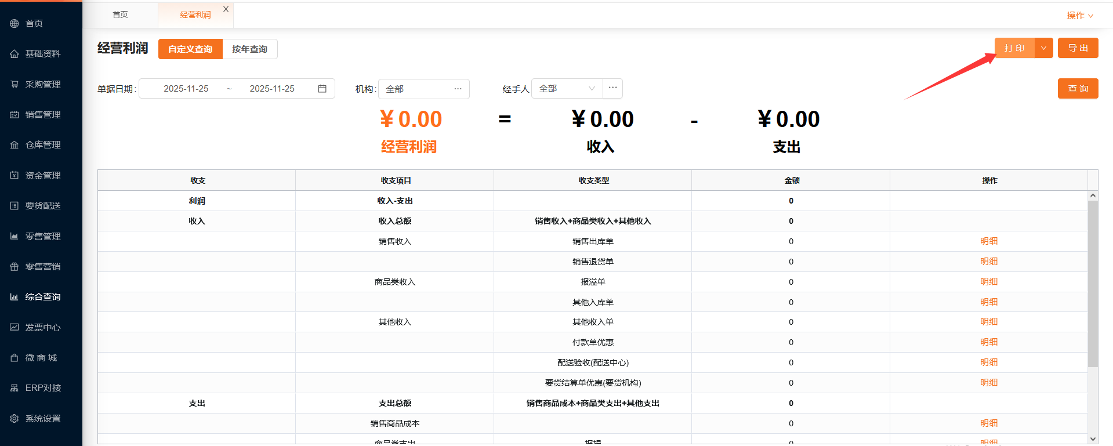This screenshot has height=446, width=1113.
Task: Switch to 按年查询 mode
Action: click(x=250, y=49)
